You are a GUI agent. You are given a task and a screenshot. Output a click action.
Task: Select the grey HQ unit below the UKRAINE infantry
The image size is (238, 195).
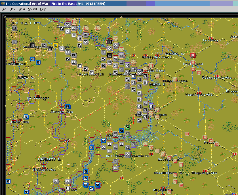[14, 42]
